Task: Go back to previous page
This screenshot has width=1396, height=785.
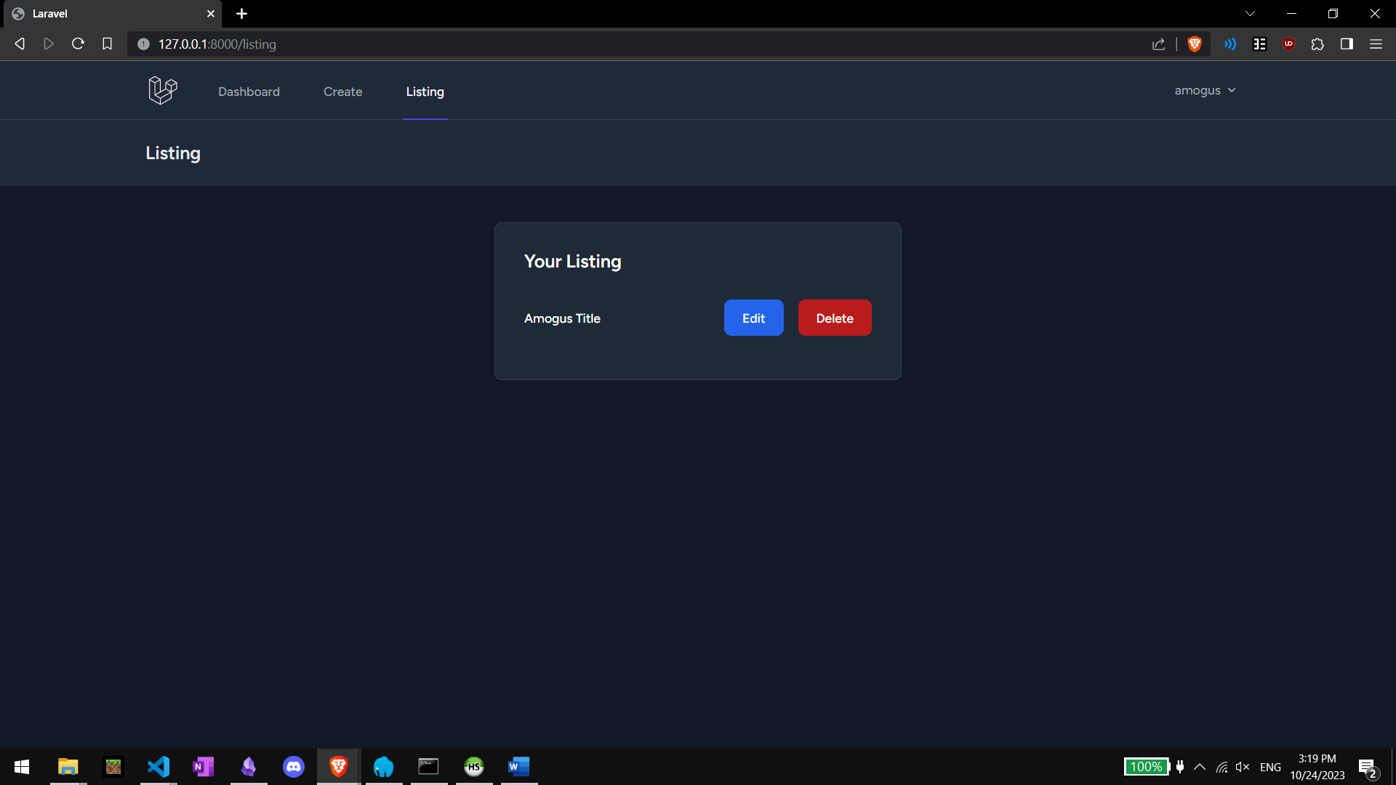Action: click(x=20, y=44)
